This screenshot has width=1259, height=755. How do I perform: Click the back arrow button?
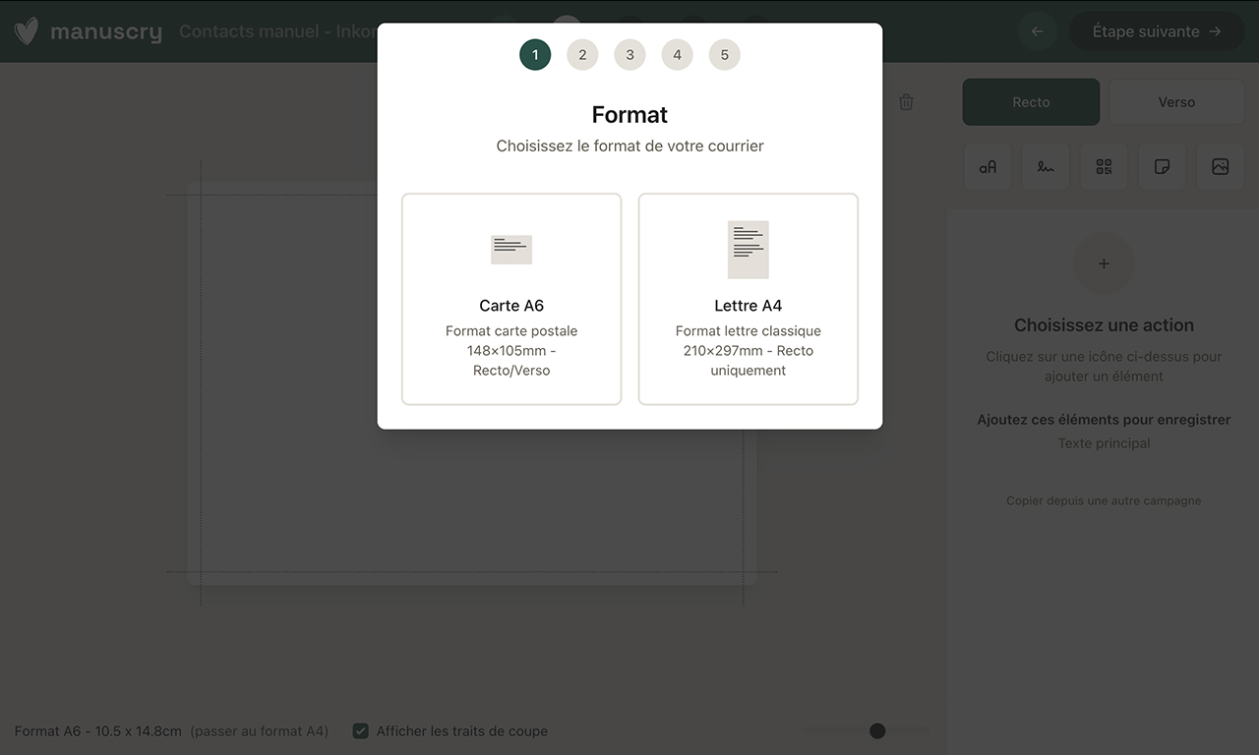point(1037,31)
